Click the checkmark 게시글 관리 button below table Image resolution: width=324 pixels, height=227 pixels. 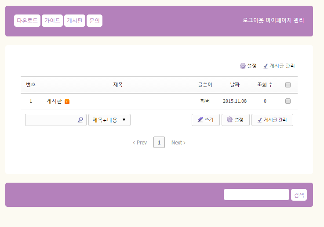[x=272, y=120]
